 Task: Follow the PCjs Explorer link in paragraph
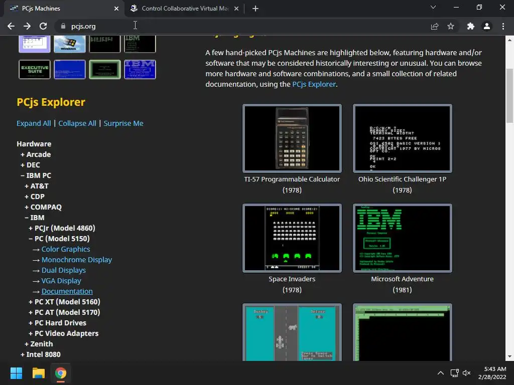314,84
